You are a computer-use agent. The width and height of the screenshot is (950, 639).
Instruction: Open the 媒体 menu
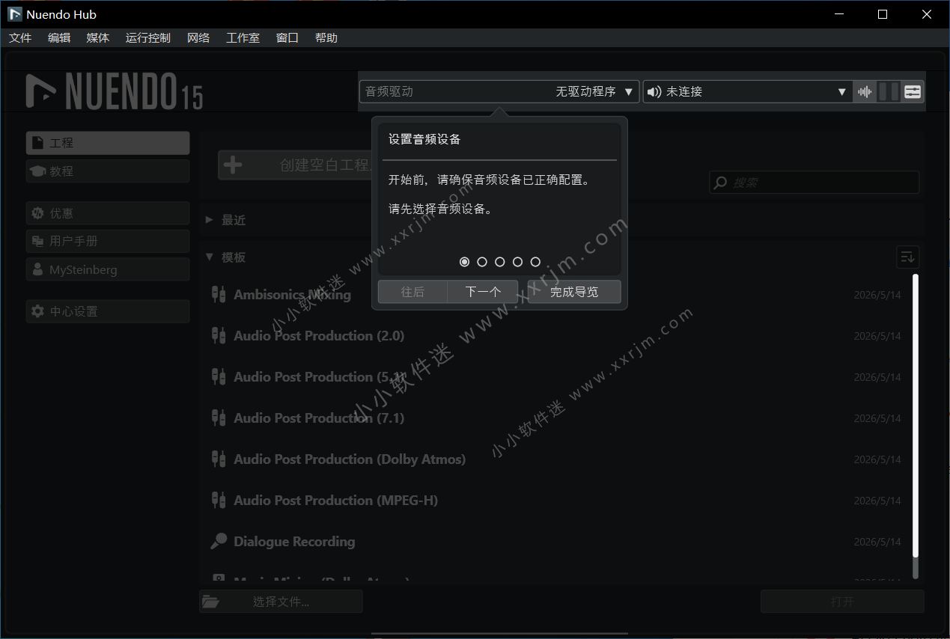98,38
